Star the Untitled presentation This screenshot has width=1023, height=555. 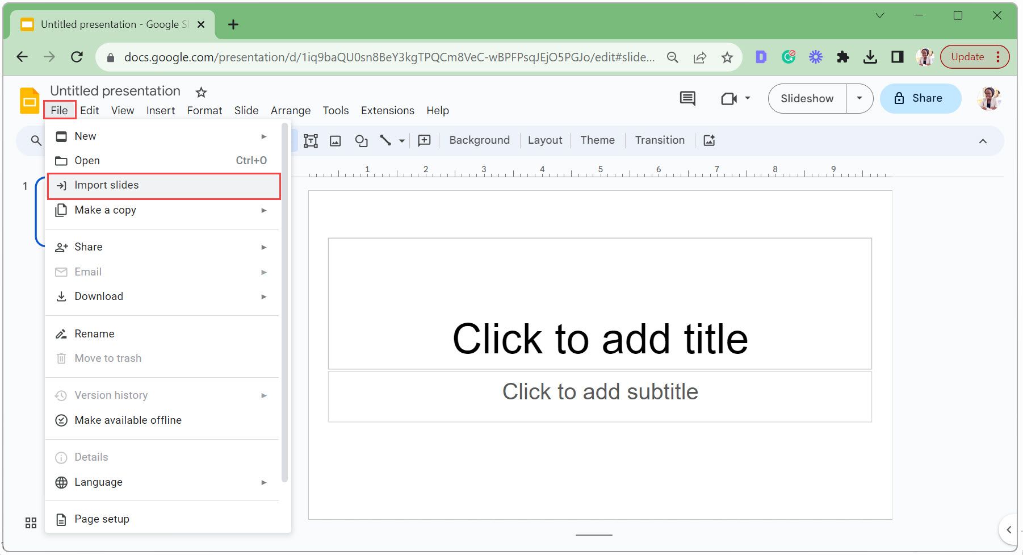coord(200,91)
